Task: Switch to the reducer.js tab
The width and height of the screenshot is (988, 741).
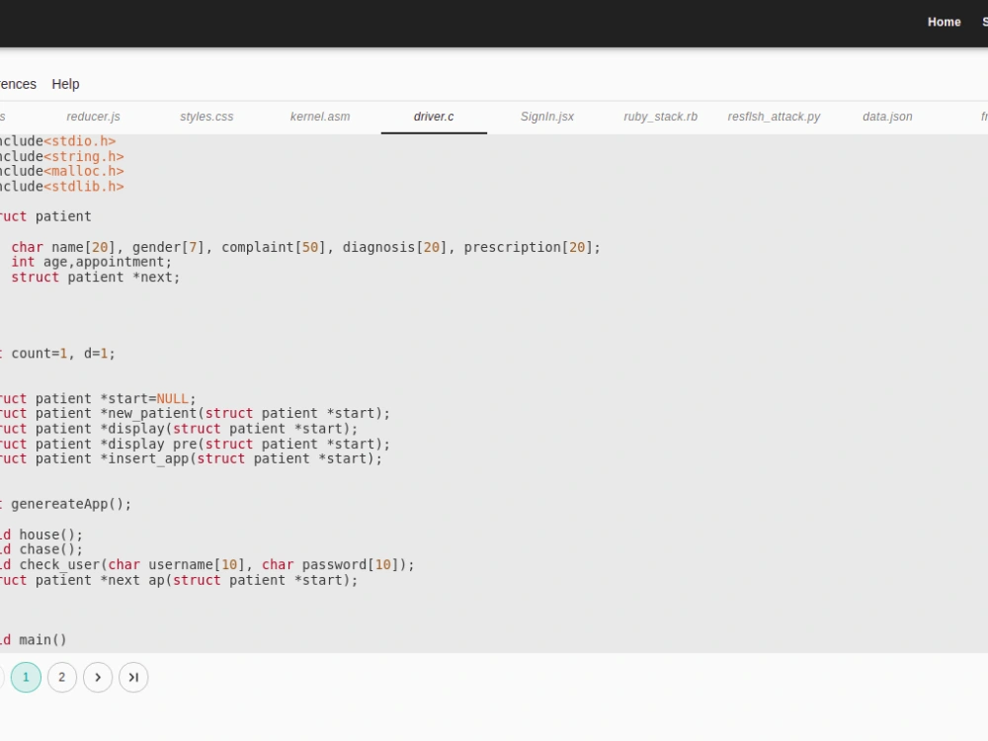Action: (93, 117)
